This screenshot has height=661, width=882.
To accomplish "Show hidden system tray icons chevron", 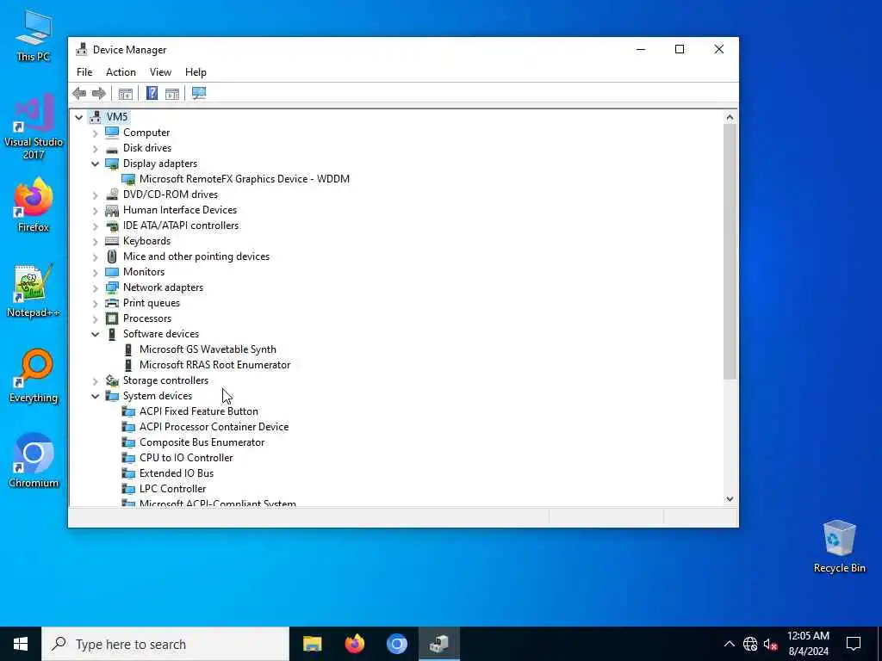I will pos(729,644).
